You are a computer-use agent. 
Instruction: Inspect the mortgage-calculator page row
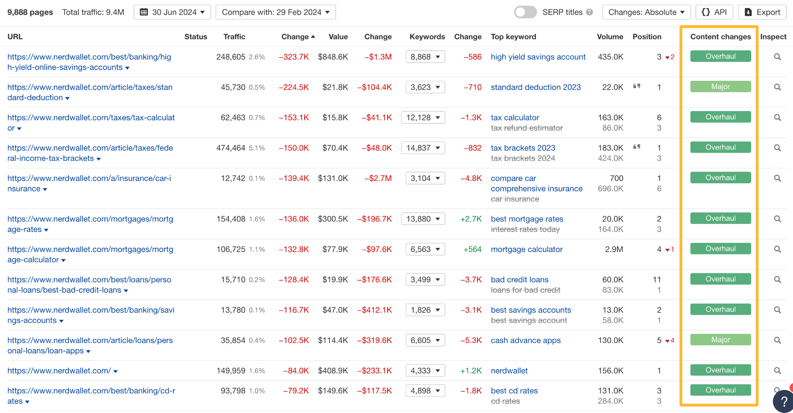click(778, 249)
